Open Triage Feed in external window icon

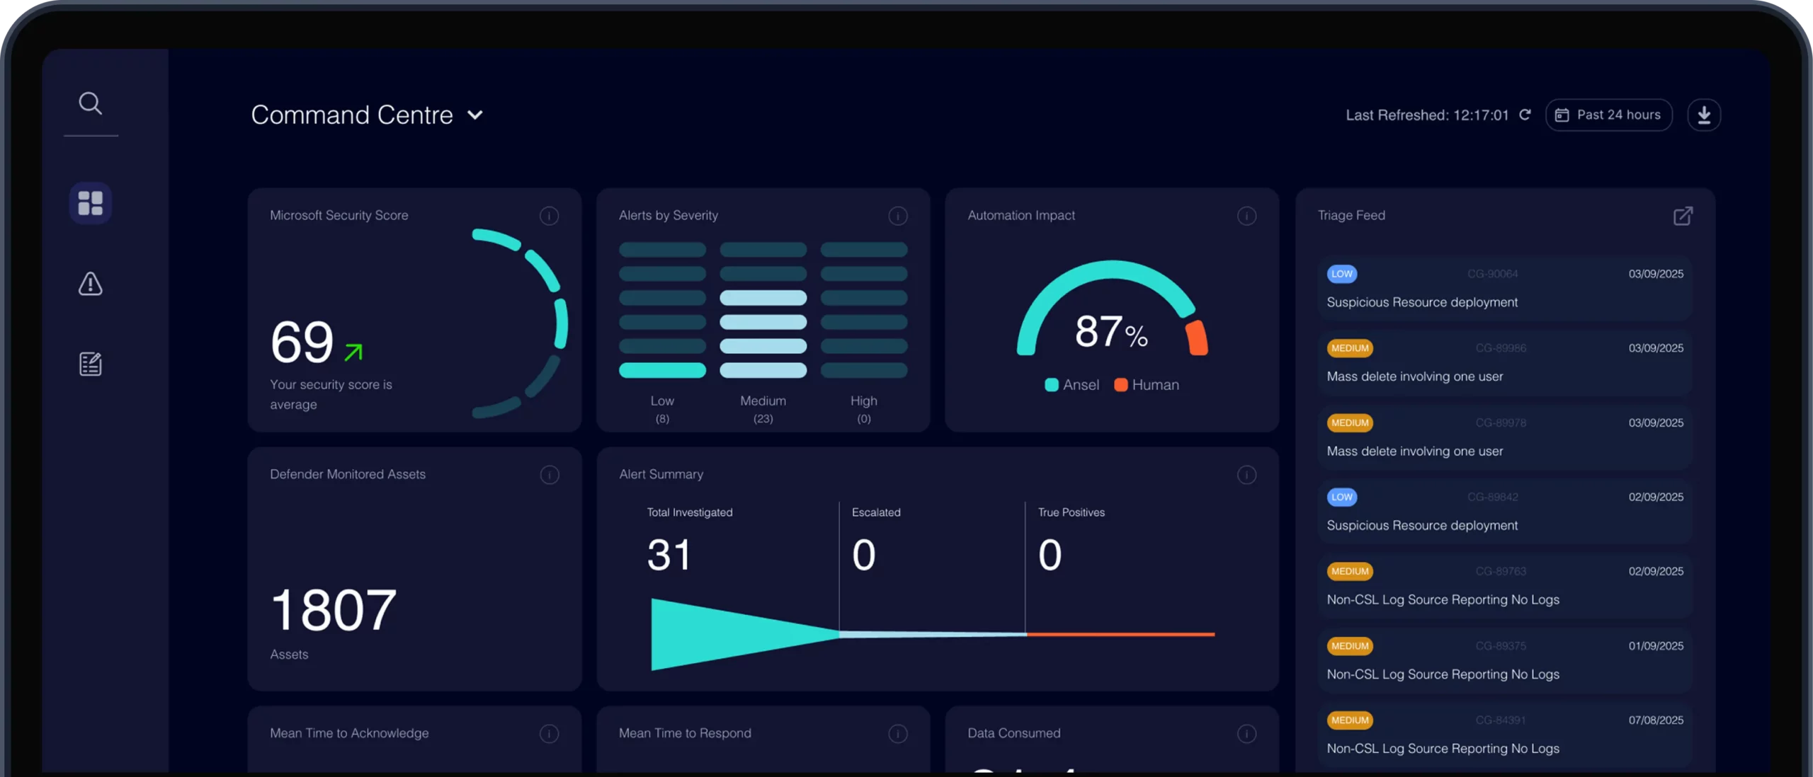tap(1683, 216)
